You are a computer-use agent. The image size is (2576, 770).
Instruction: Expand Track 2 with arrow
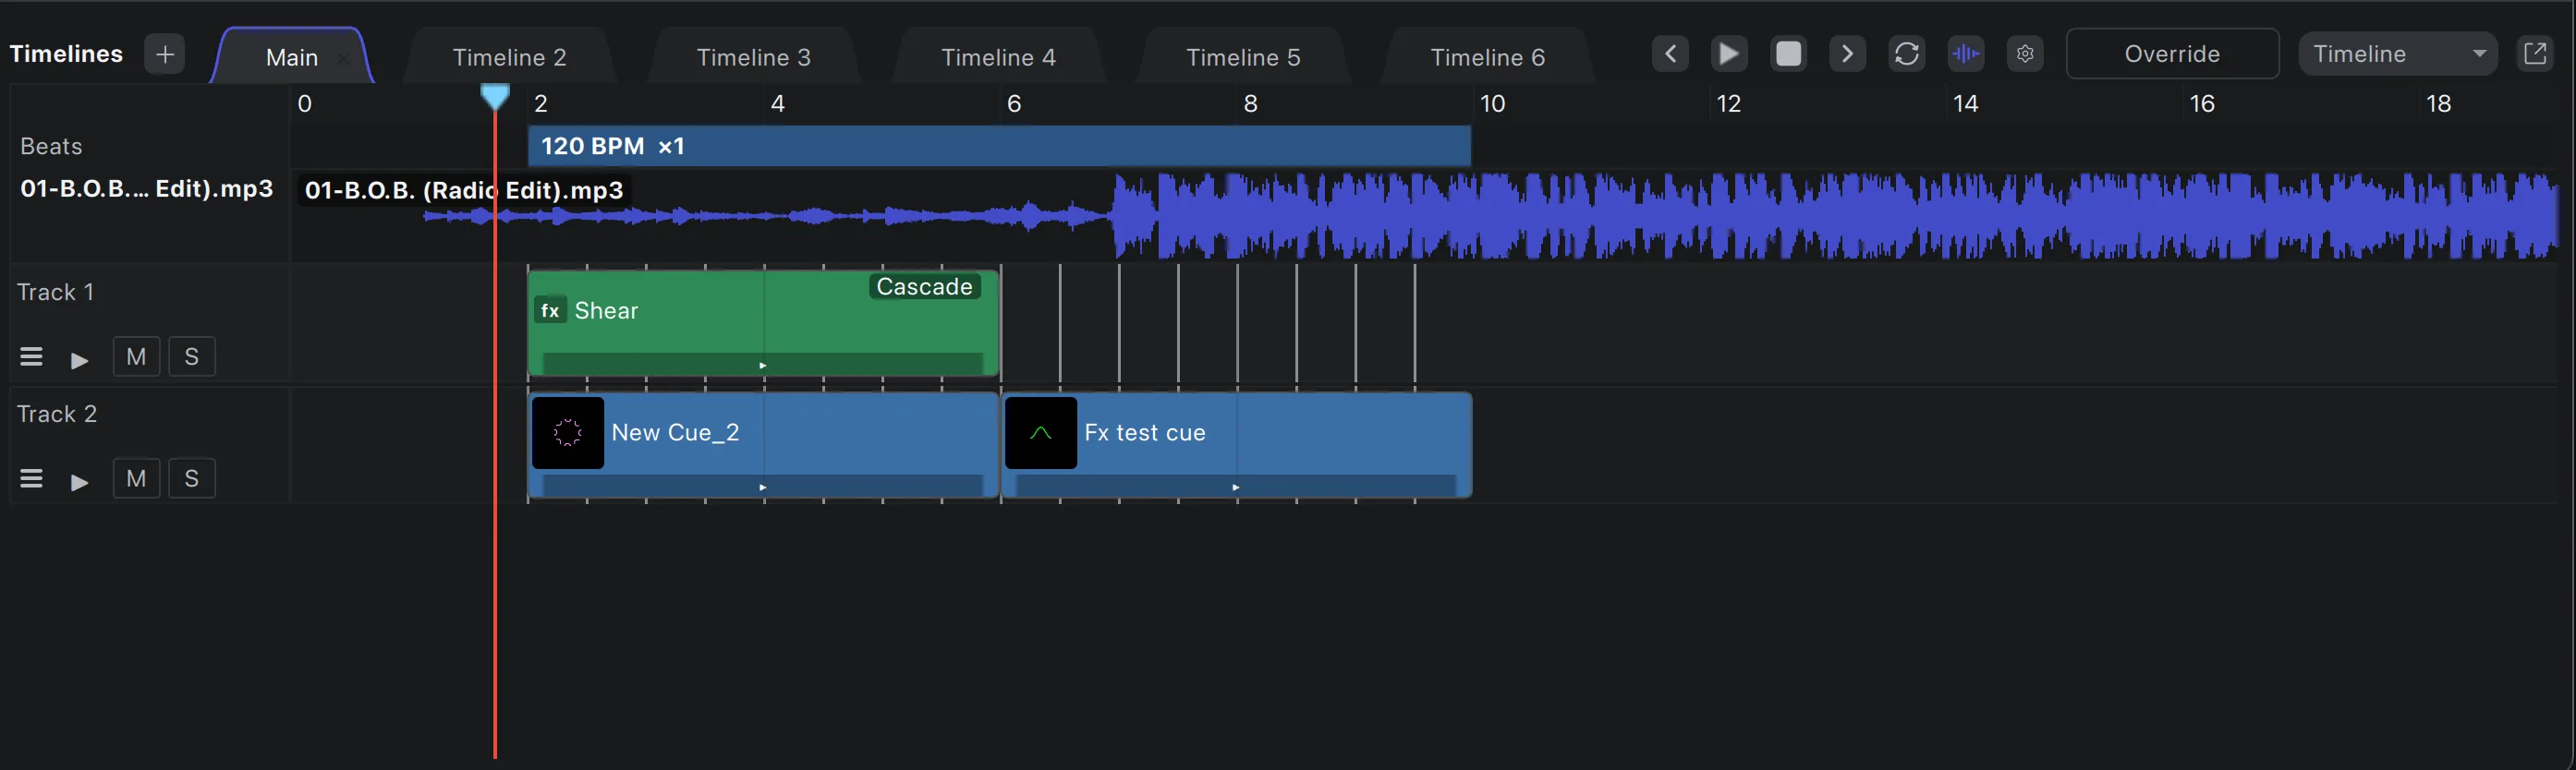[x=80, y=481]
